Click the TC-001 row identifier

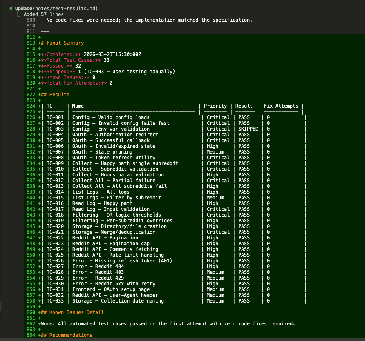(x=55, y=117)
